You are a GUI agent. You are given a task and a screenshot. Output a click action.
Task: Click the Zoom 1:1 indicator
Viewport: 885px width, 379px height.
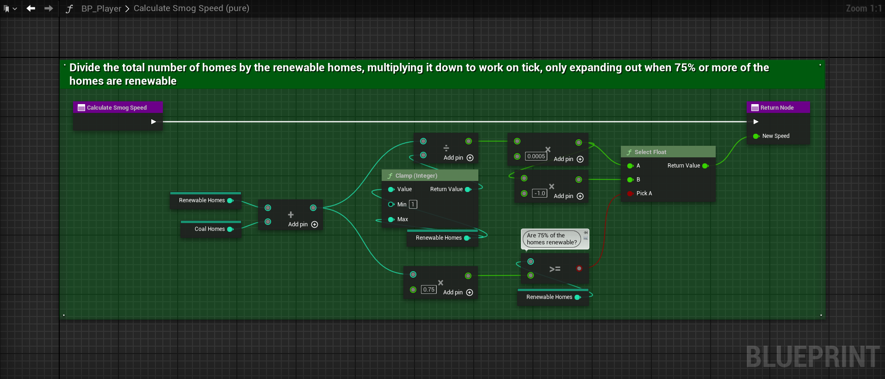(863, 8)
